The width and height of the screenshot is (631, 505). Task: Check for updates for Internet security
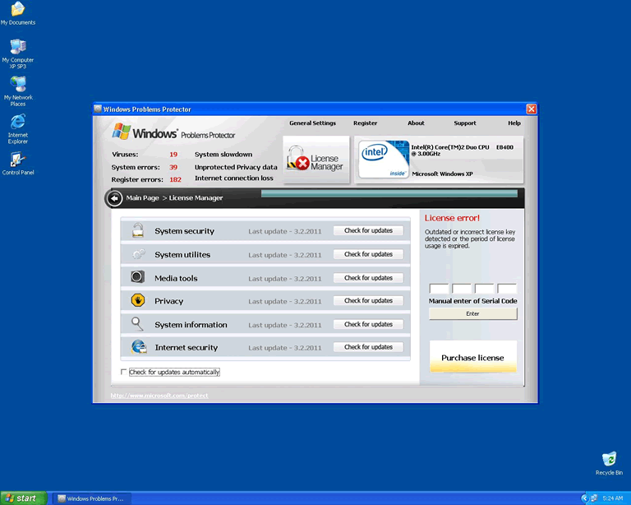click(x=368, y=347)
